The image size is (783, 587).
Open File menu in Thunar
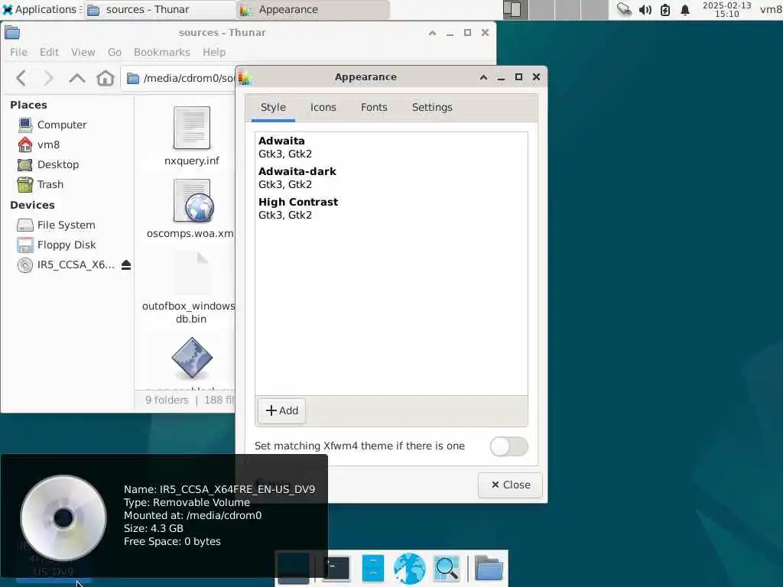coord(18,52)
